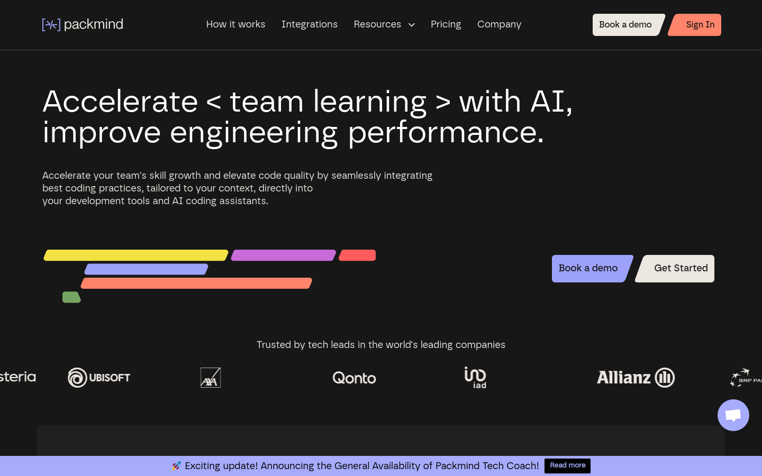Click the Sopra Steria logo

tap(18, 377)
